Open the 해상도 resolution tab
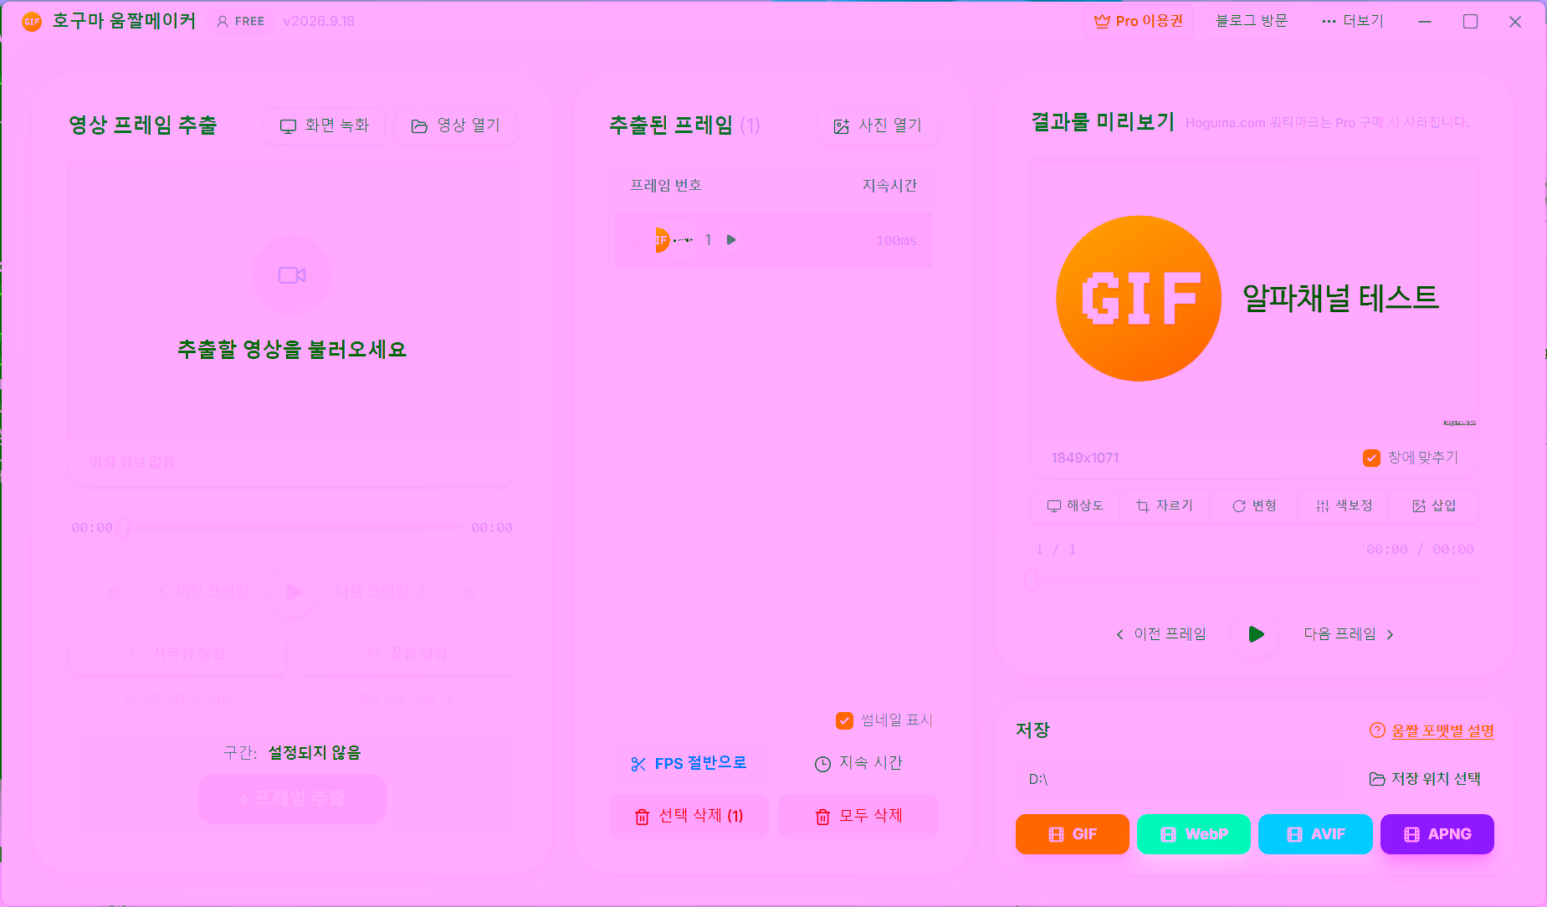The height and width of the screenshot is (907, 1547). (1075, 506)
